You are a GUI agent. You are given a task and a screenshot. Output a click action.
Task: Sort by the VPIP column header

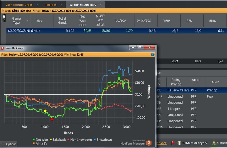[x=166, y=20]
